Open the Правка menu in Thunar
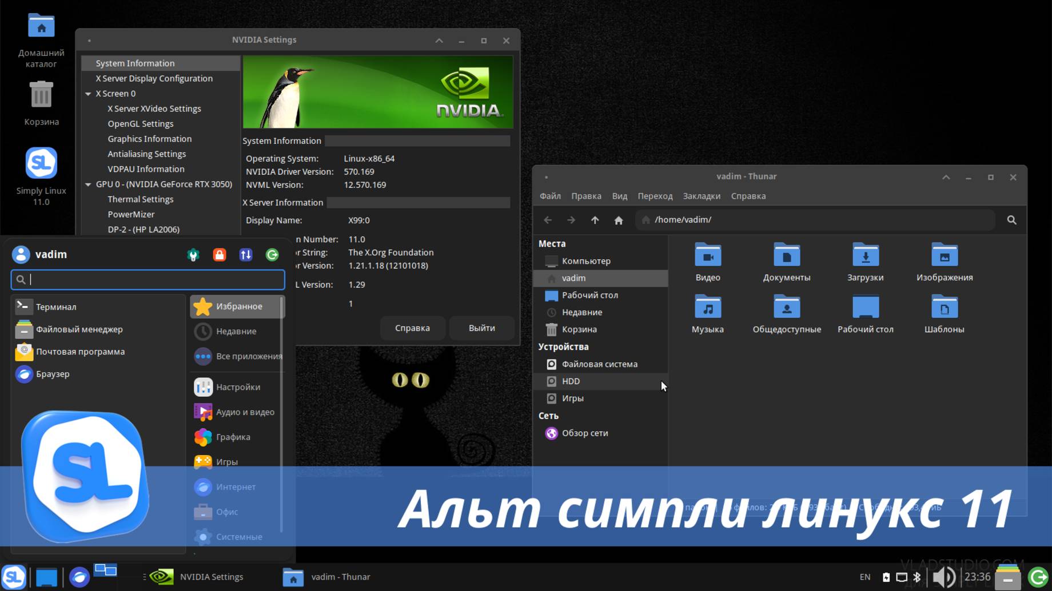Image resolution: width=1052 pixels, height=591 pixels. click(x=586, y=196)
